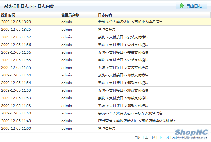Select the time cell 2009-12-05 13:25
The image size is (211, 142).
[x=16, y=30]
